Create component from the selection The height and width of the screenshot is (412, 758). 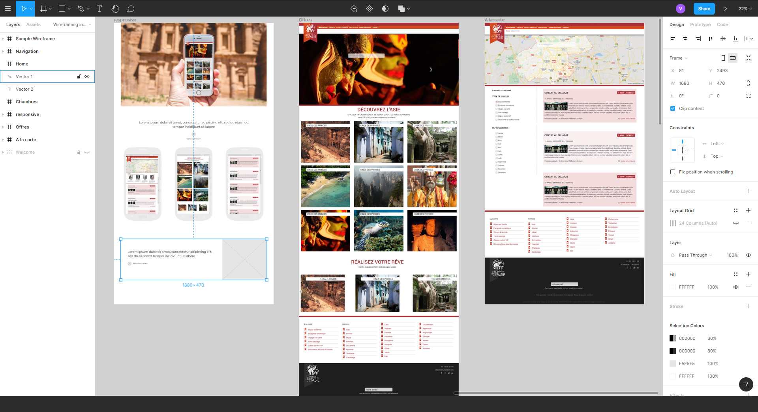[x=370, y=9]
